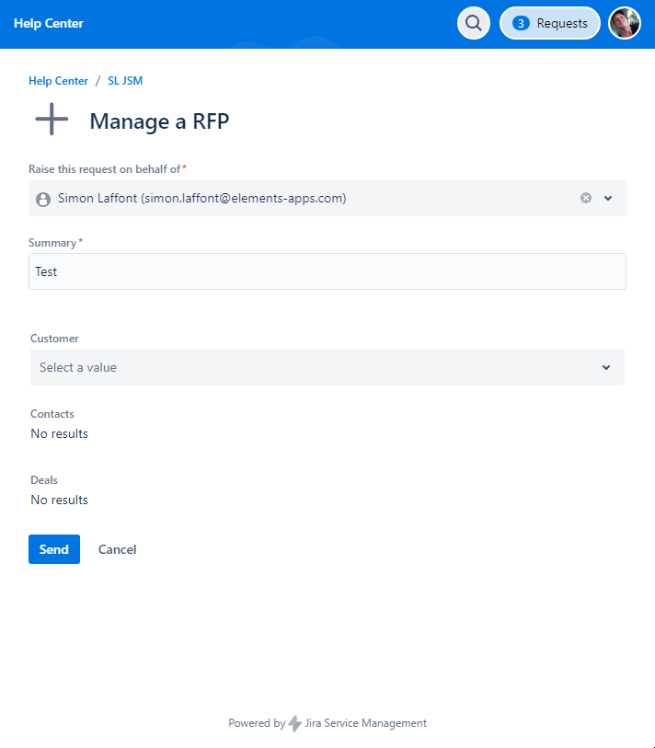
Task: Click the Help Center header title
Action: tap(48, 23)
